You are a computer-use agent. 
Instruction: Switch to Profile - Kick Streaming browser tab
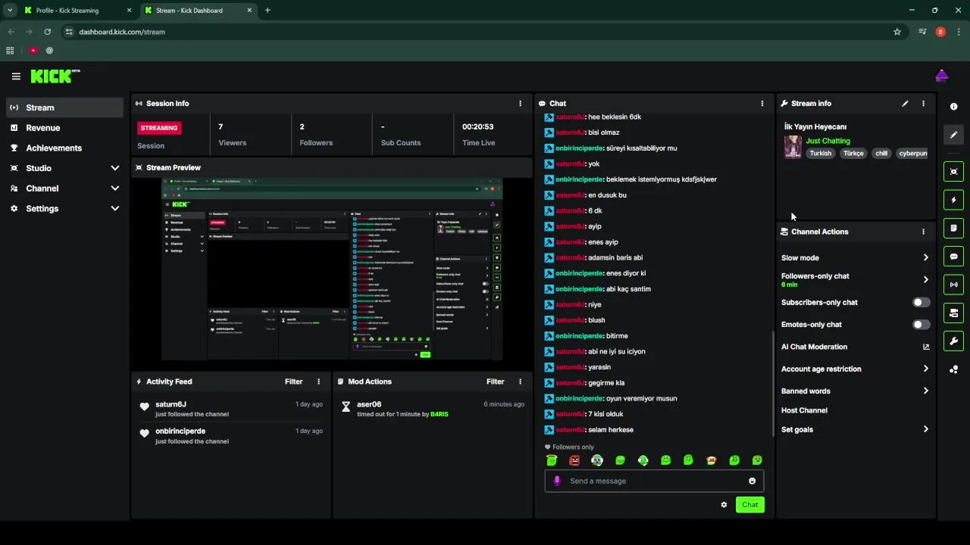click(x=78, y=11)
